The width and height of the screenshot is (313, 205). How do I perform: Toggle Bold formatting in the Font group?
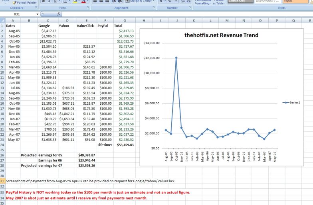pyautogui.click(x=43, y=2)
